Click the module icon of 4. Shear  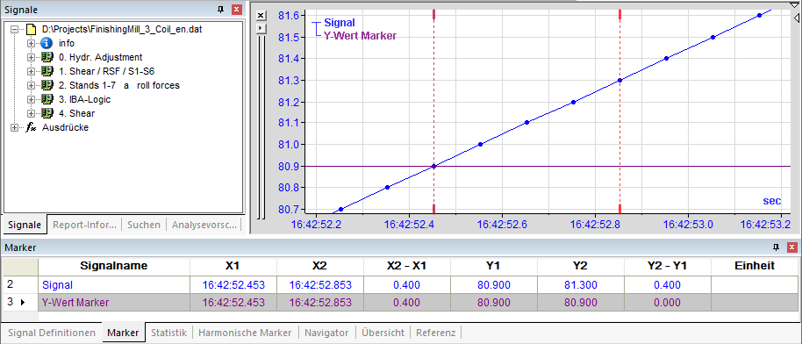pos(47,113)
